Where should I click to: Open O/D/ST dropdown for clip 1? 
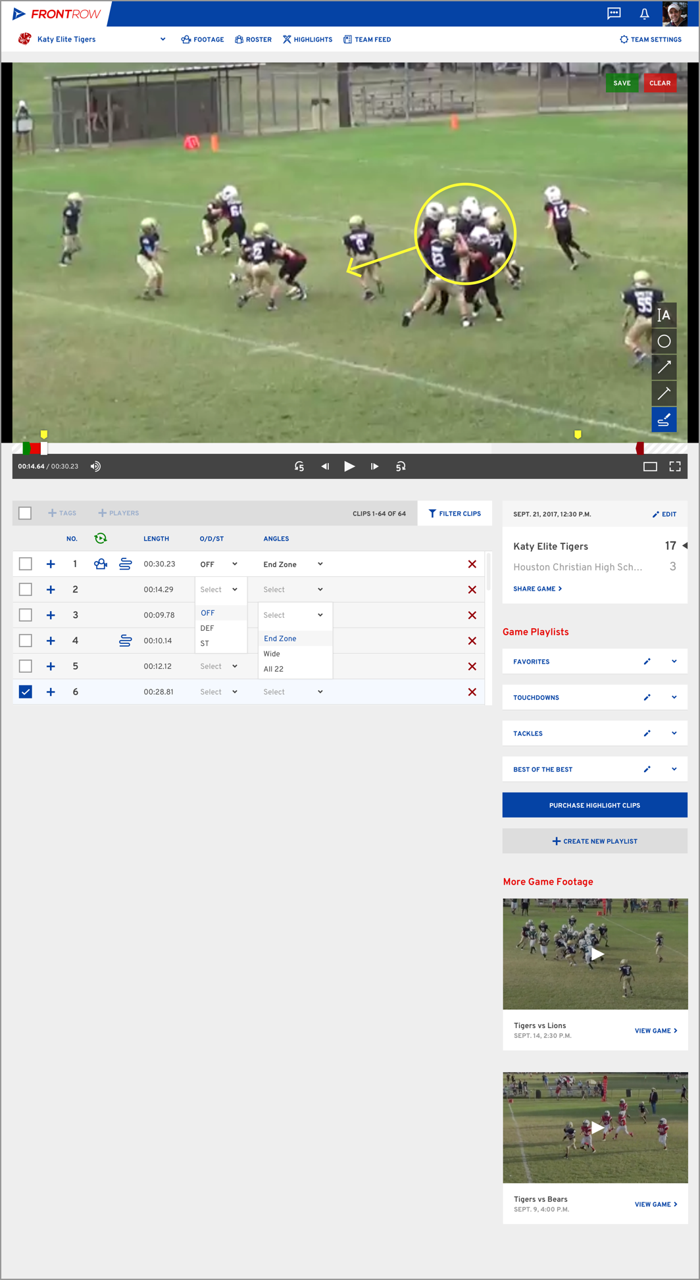[219, 564]
